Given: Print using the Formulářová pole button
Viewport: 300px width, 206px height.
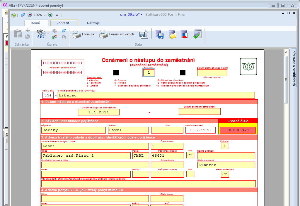Looking at the screenshot, I should click(x=117, y=34).
